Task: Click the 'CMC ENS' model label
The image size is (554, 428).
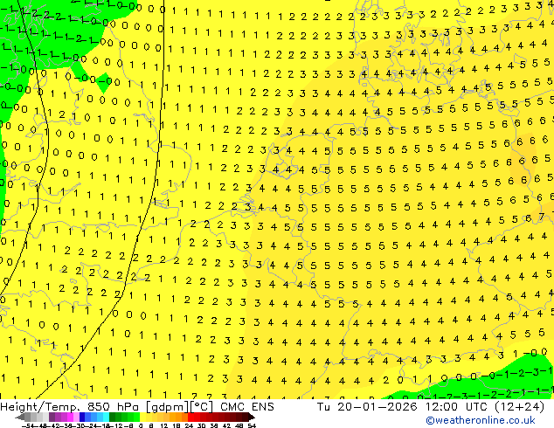Action: 247,407
